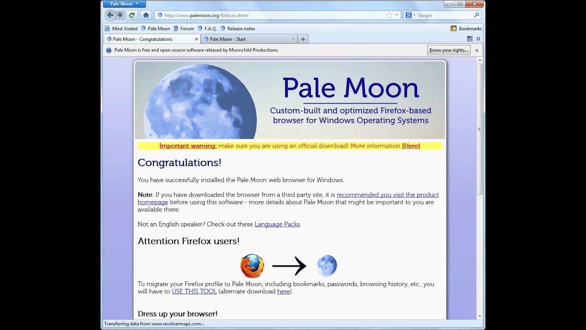Close the Pale Moon - Start tab
Screen dimensions: 586x330
coord(293,39)
